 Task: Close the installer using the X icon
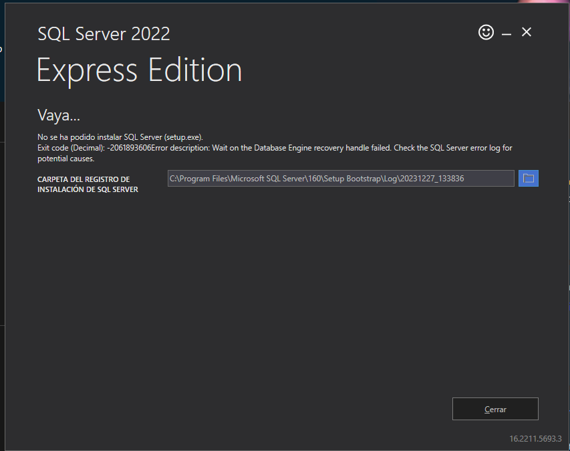(527, 32)
